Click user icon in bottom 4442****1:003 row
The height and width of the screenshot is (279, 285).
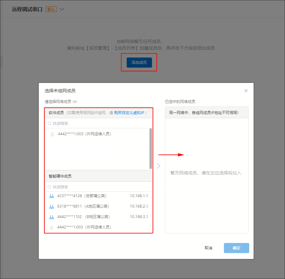tap(52, 227)
